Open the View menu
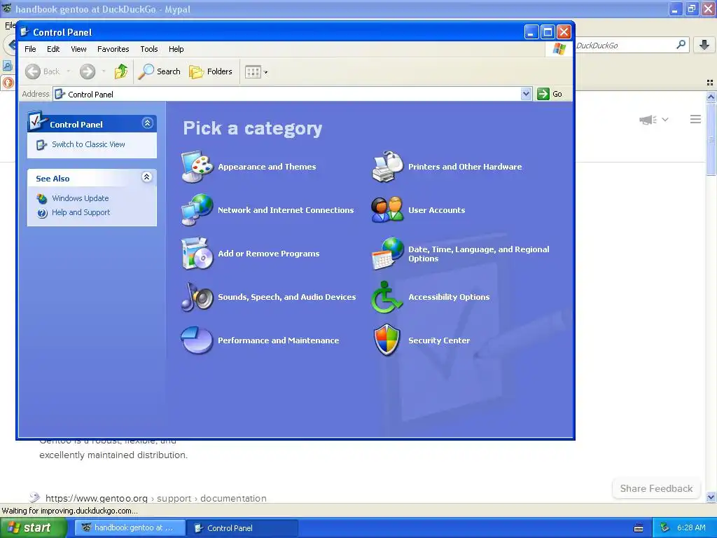The image size is (717, 538). click(x=78, y=49)
